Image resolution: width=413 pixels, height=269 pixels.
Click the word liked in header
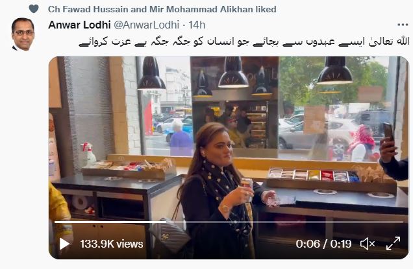coord(266,9)
